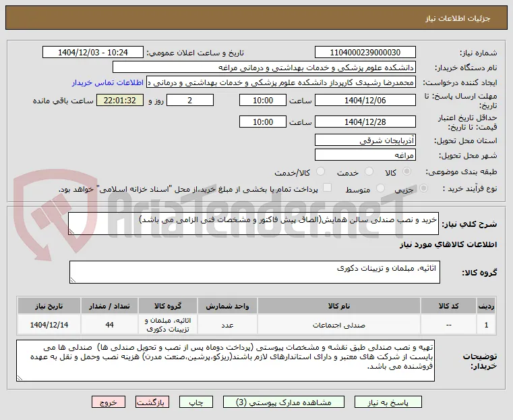Click the صندلی اجتماعات item cell

click(339, 325)
